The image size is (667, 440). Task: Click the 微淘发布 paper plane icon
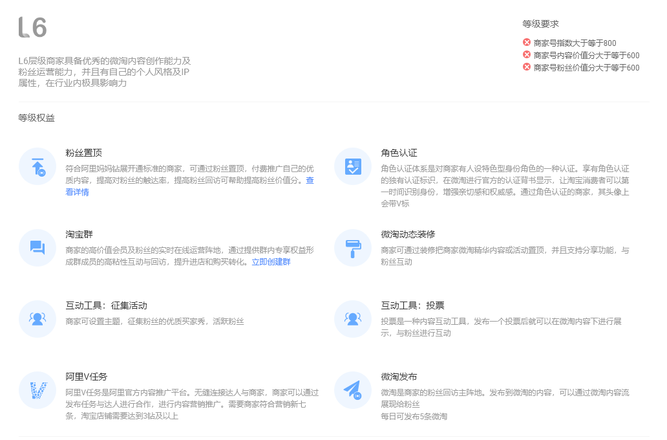(353, 390)
